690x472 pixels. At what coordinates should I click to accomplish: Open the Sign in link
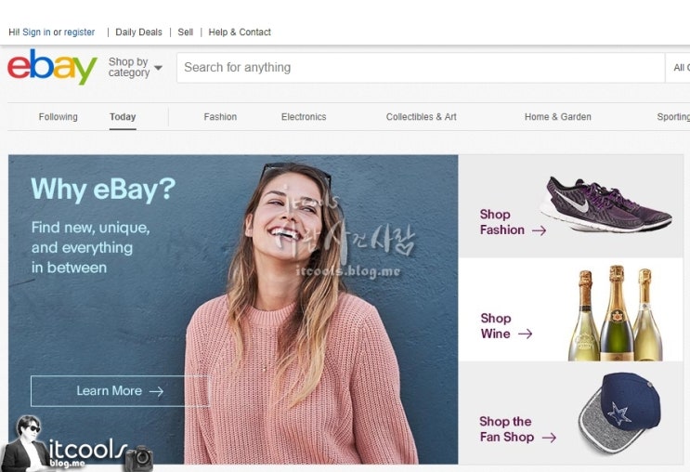click(x=36, y=33)
